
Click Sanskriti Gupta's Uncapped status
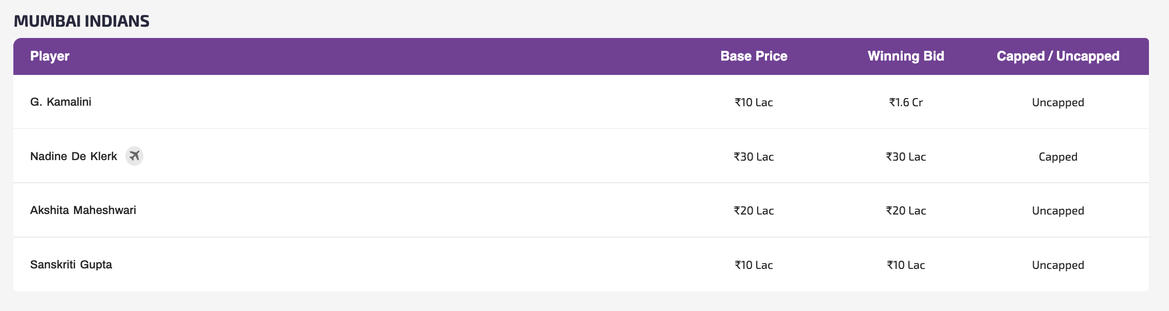tap(1058, 265)
